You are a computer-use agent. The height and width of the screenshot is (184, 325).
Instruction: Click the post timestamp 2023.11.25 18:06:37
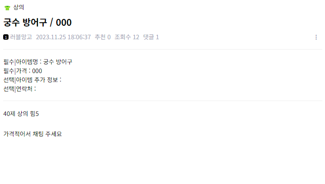pyautogui.click(x=63, y=37)
